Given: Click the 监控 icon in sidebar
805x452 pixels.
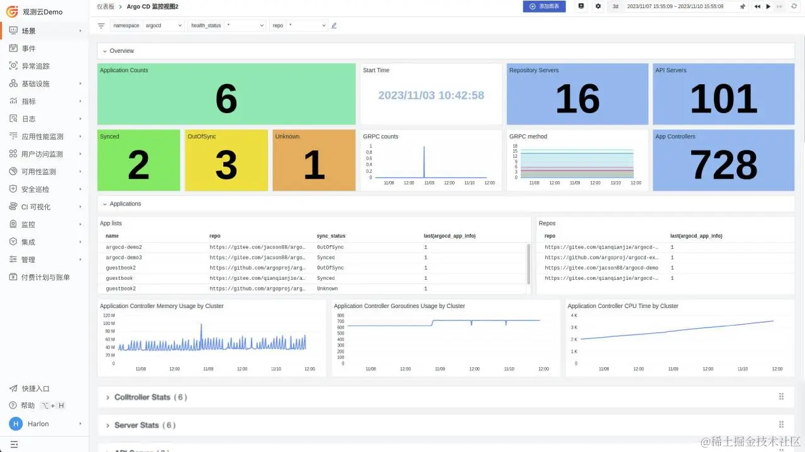Looking at the screenshot, I should coord(13,224).
